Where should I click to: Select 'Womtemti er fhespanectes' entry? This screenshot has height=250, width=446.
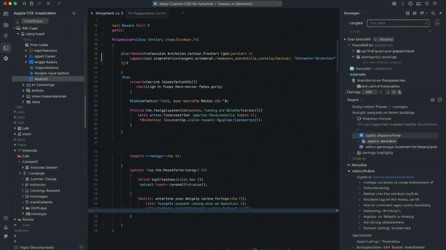click(381, 80)
